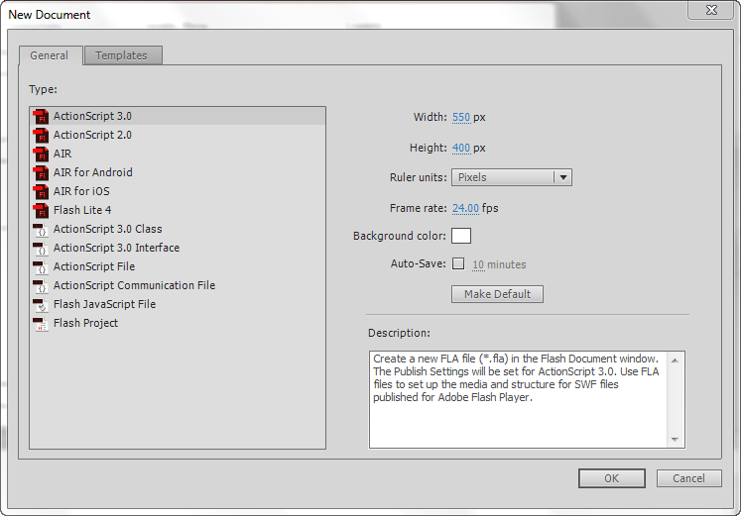Screen dimensions: 741x516
Task: Click the AIR for iOS icon
Action: 41,191
